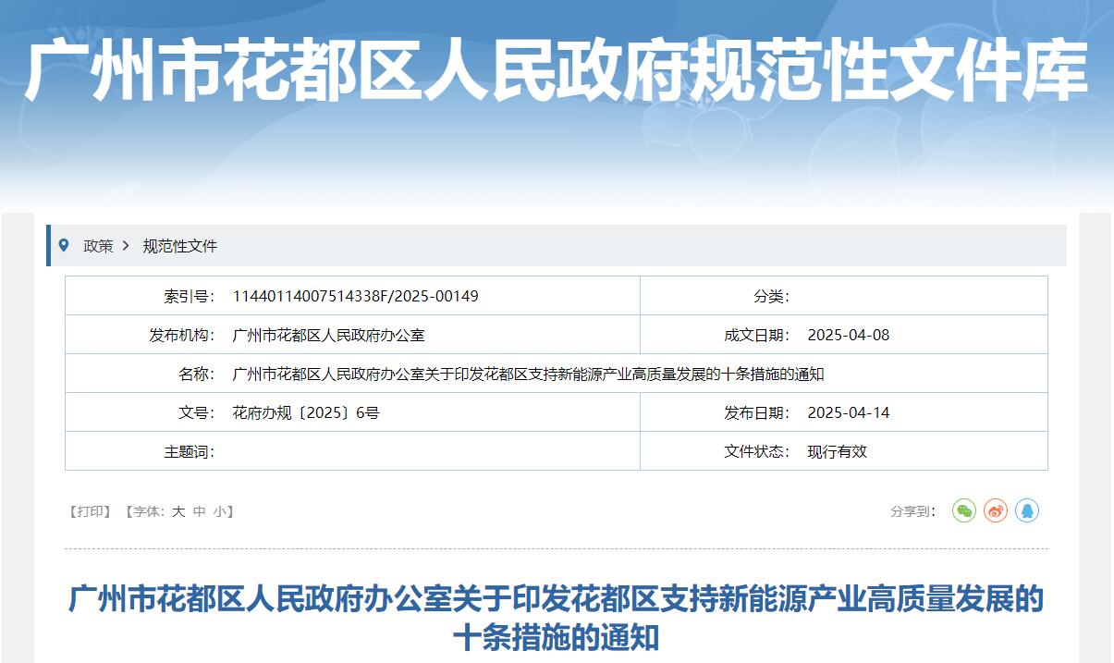Image resolution: width=1114 pixels, height=663 pixels.
Task: Click the file status 现行有效
Action: 837,451
